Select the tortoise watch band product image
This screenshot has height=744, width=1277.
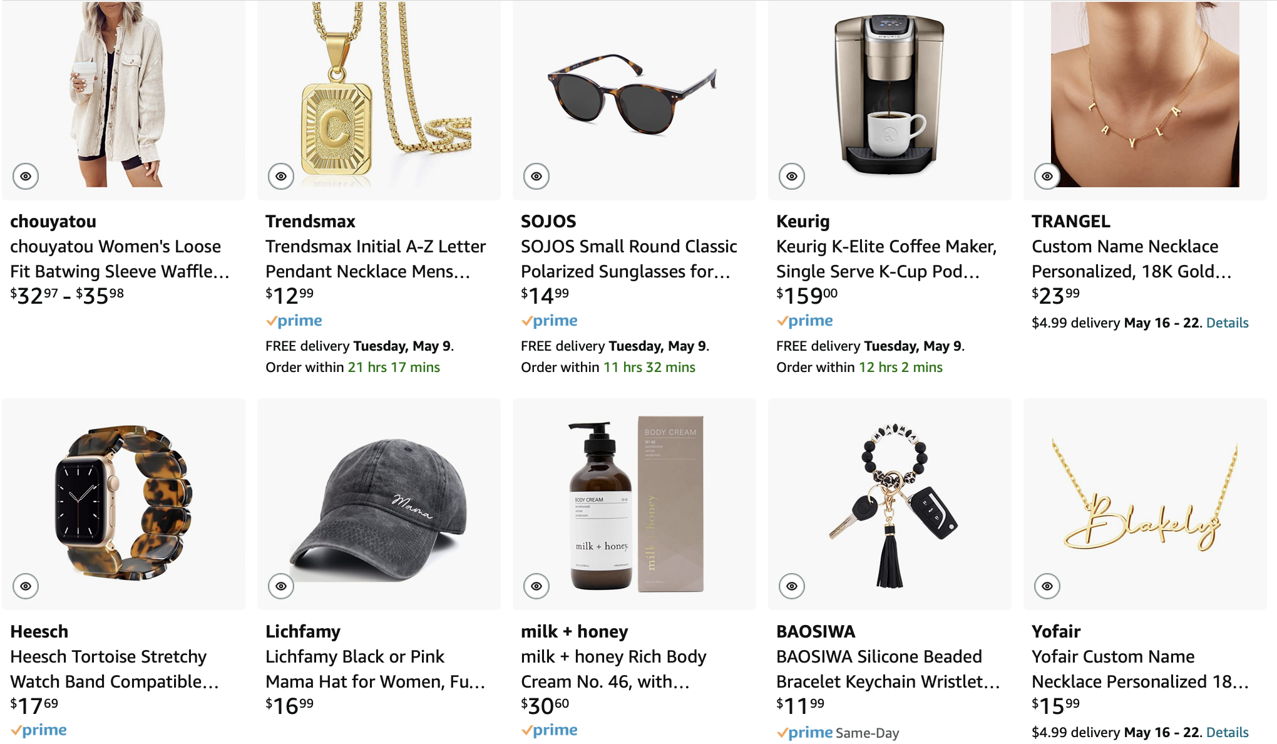[123, 503]
